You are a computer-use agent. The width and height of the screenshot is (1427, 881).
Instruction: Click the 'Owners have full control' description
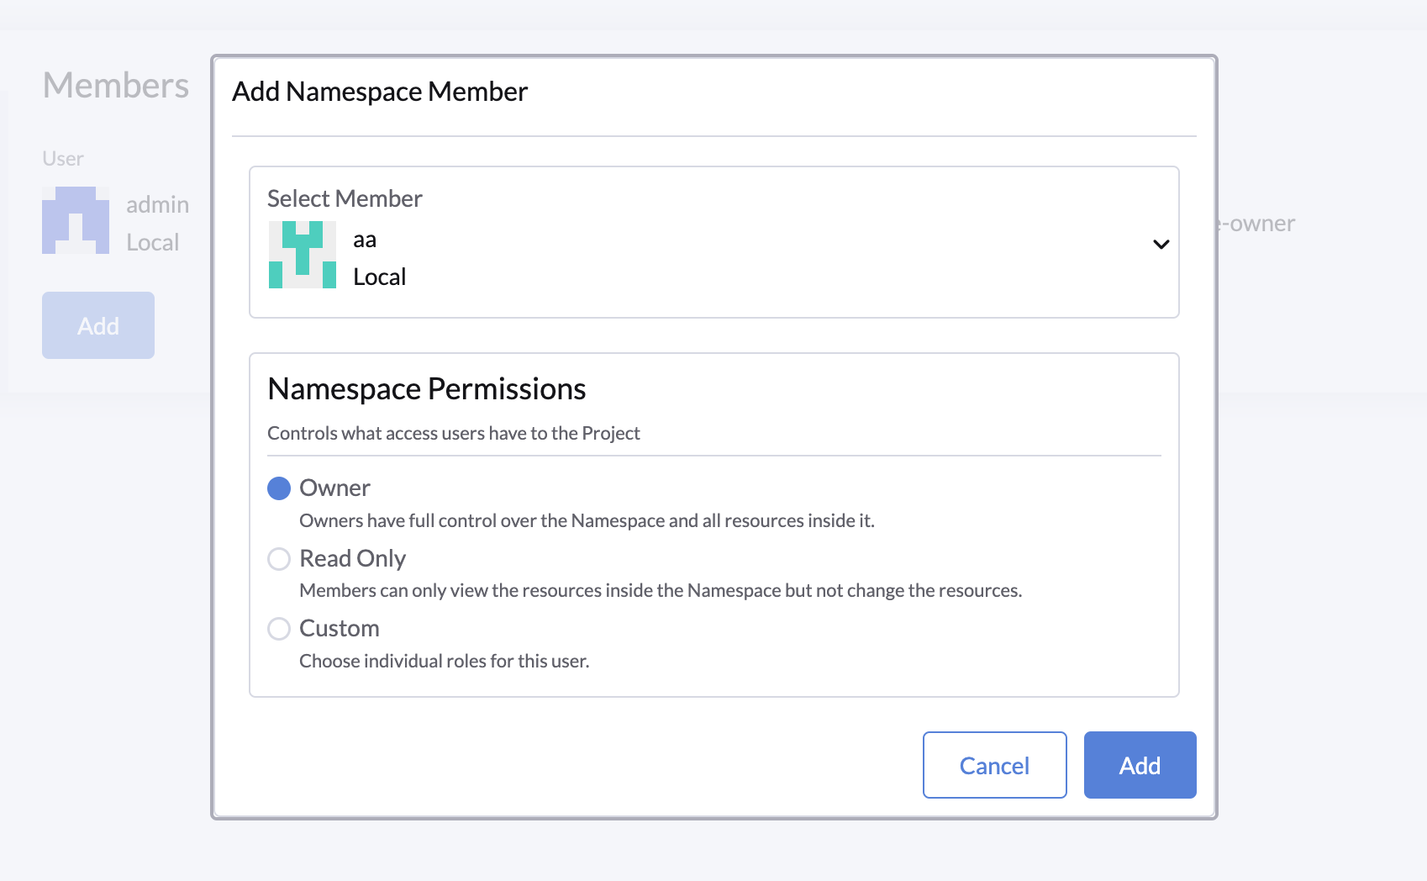pos(587,520)
